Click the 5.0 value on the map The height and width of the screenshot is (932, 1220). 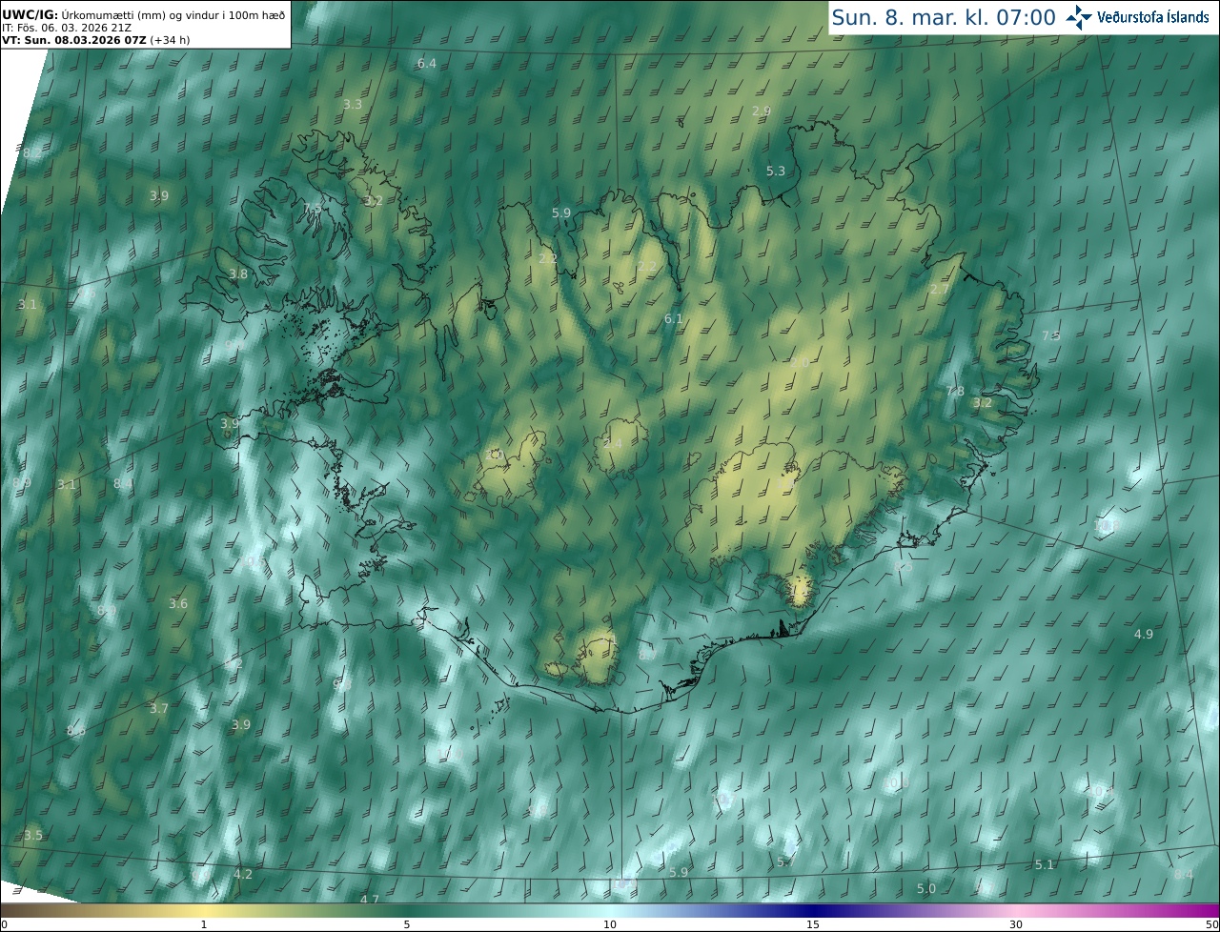tap(926, 889)
